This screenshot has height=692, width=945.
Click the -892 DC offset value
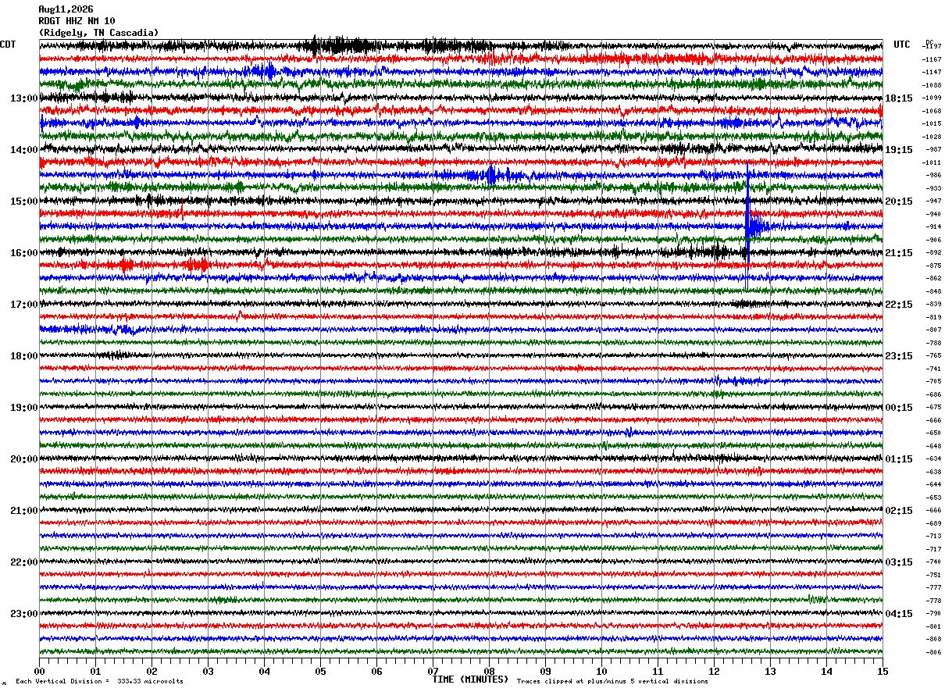(x=934, y=252)
